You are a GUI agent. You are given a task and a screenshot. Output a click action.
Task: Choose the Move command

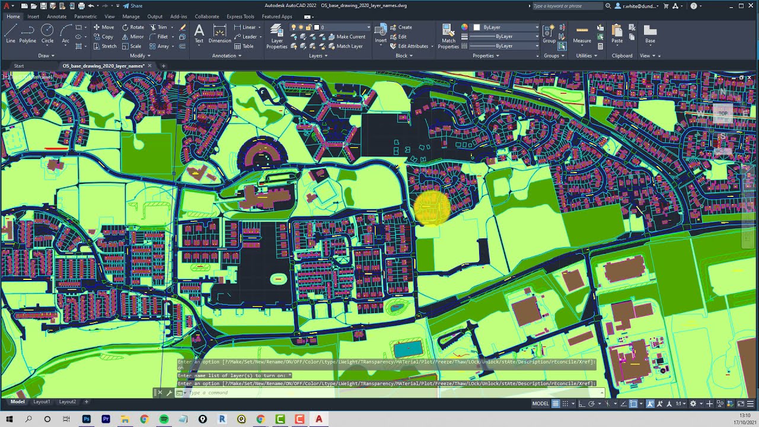(x=104, y=27)
